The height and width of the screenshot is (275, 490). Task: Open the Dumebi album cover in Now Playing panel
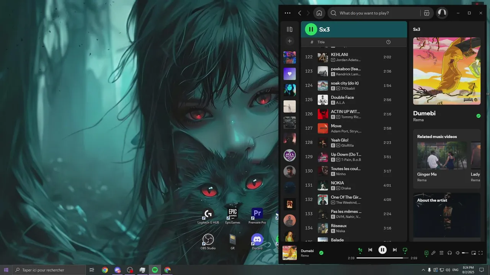pos(447,71)
